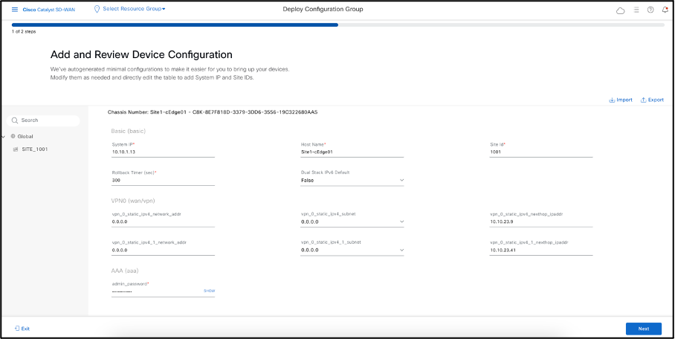The image size is (675, 339).
Task: Collapse the Global tree node
Action: click(4, 136)
